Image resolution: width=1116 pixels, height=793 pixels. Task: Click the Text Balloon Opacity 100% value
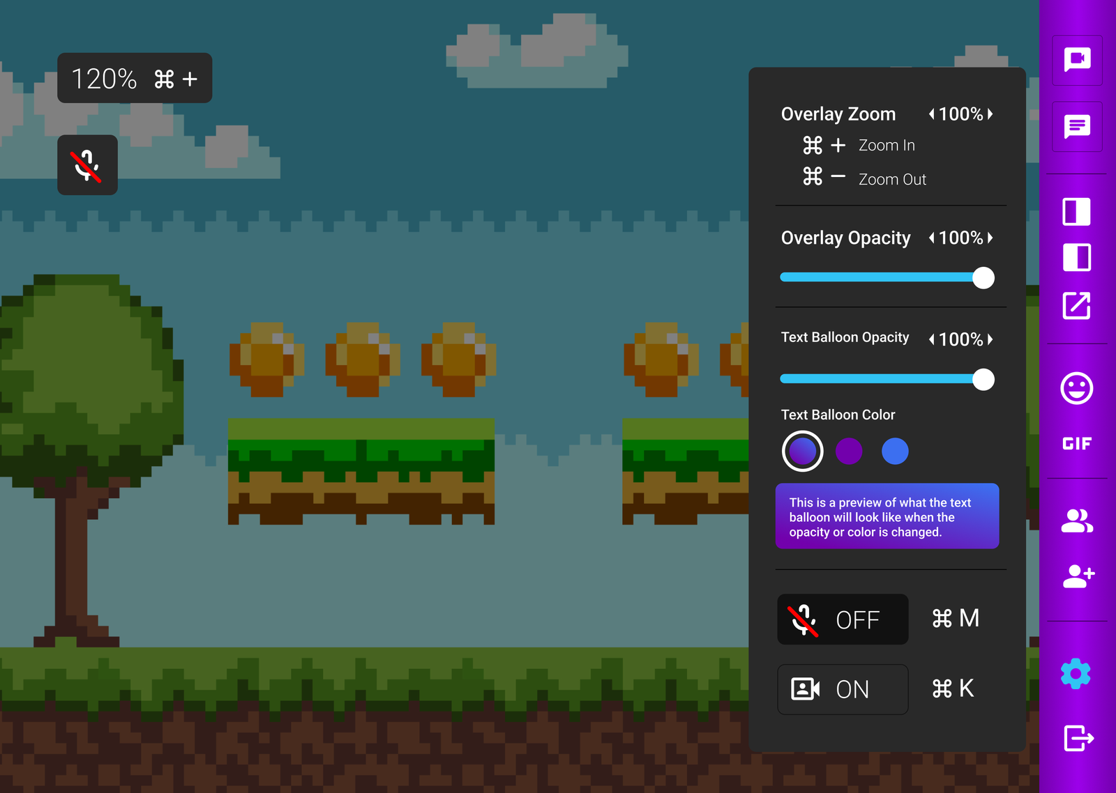tap(960, 339)
